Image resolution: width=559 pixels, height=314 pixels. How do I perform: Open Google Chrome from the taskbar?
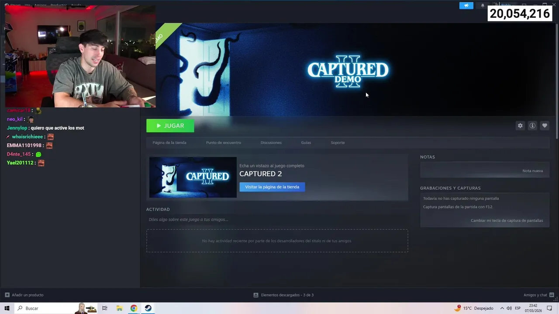(x=134, y=308)
